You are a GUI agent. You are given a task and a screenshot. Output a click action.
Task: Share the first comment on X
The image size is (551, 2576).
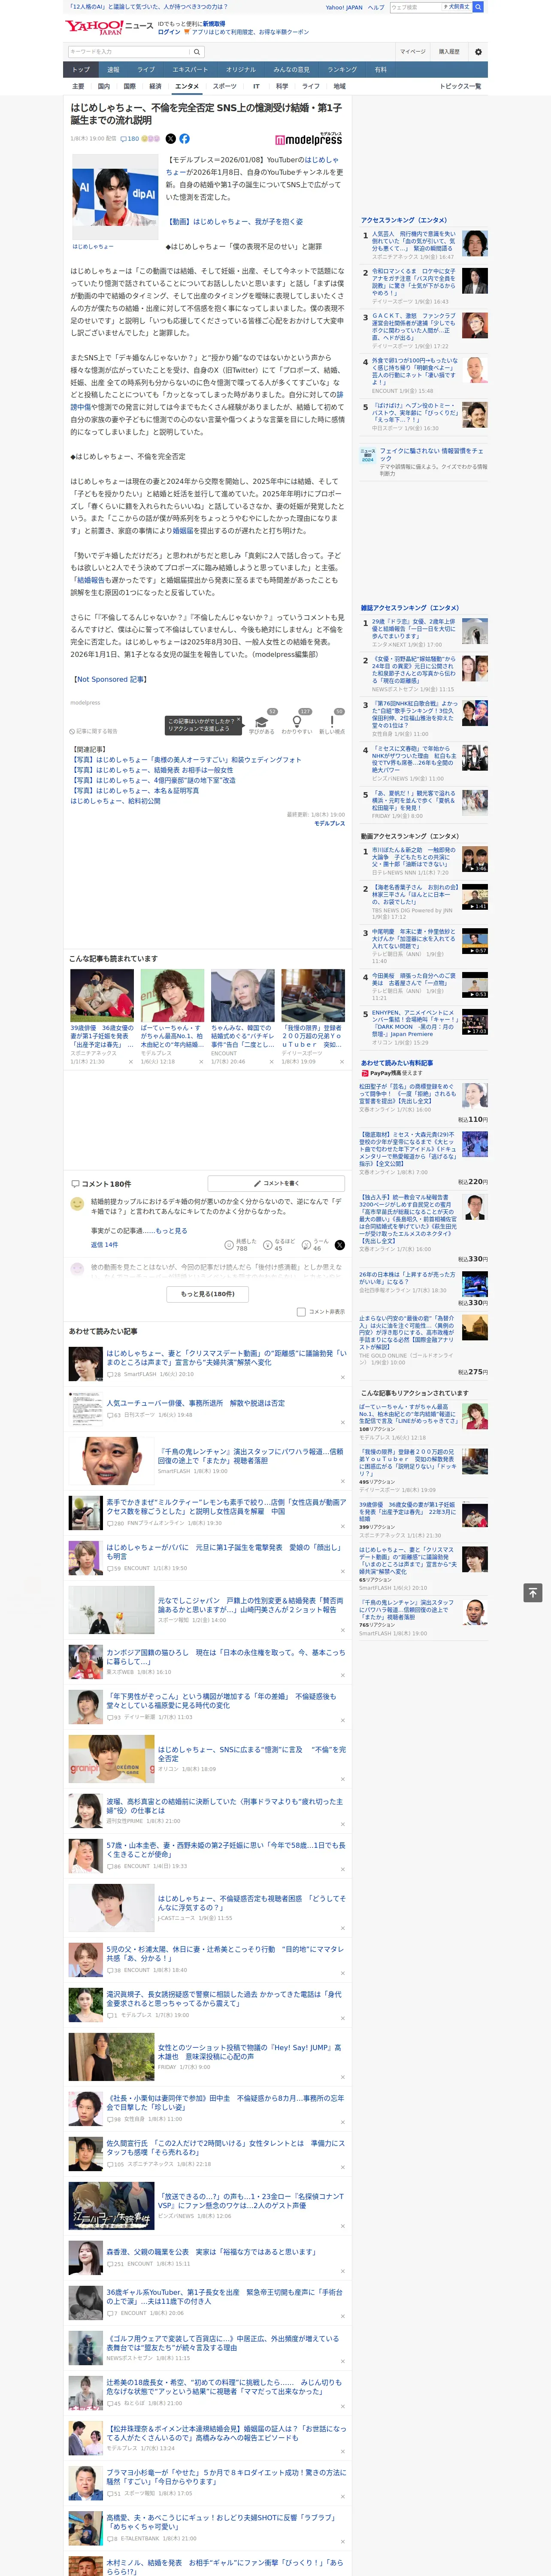click(339, 1245)
